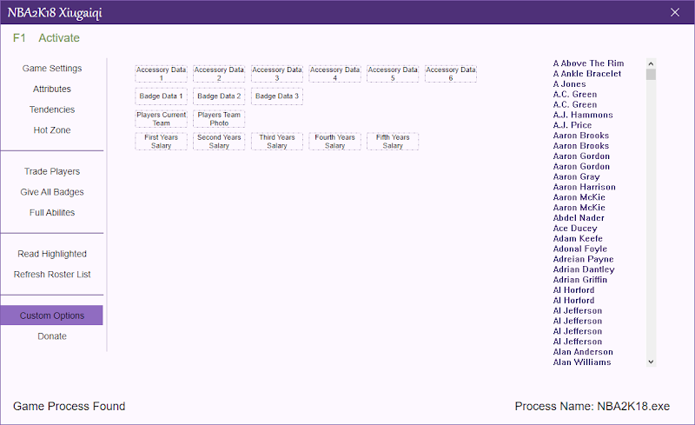The width and height of the screenshot is (695, 425).
Task: Click Give All Badges
Action: 52,192
